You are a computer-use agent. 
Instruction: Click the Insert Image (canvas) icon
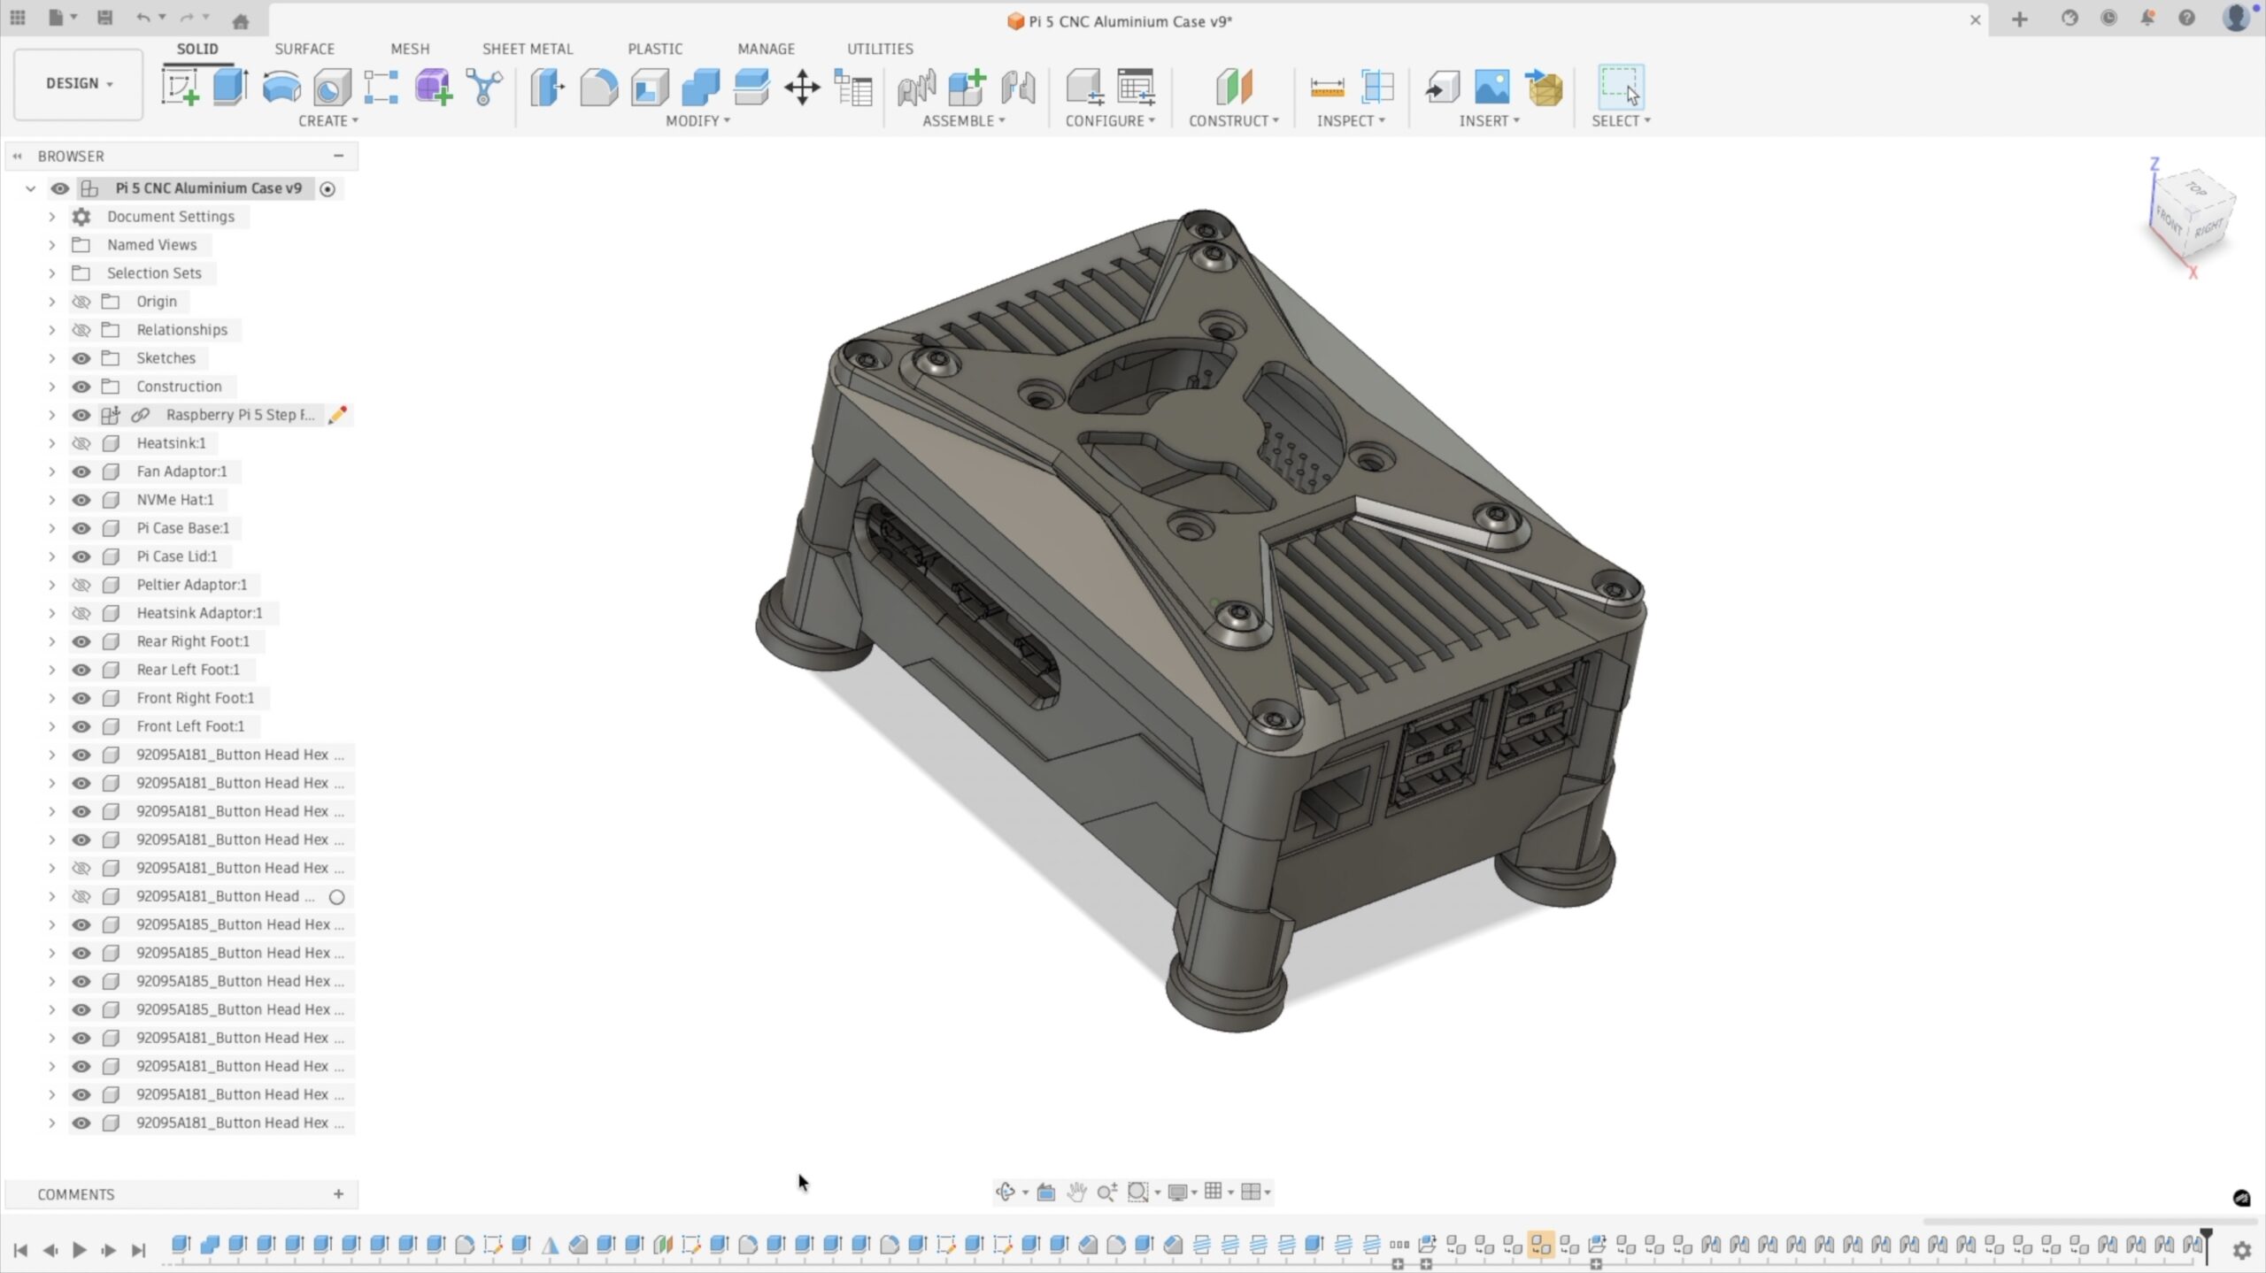(1491, 87)
